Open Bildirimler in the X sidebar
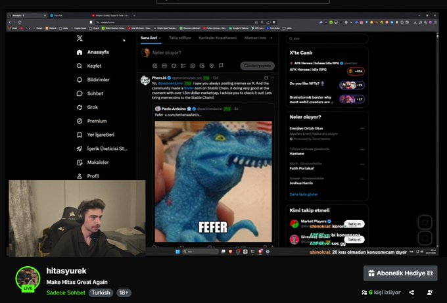The image size is (447, 303). pyautogui.click(x=93, y=80)
